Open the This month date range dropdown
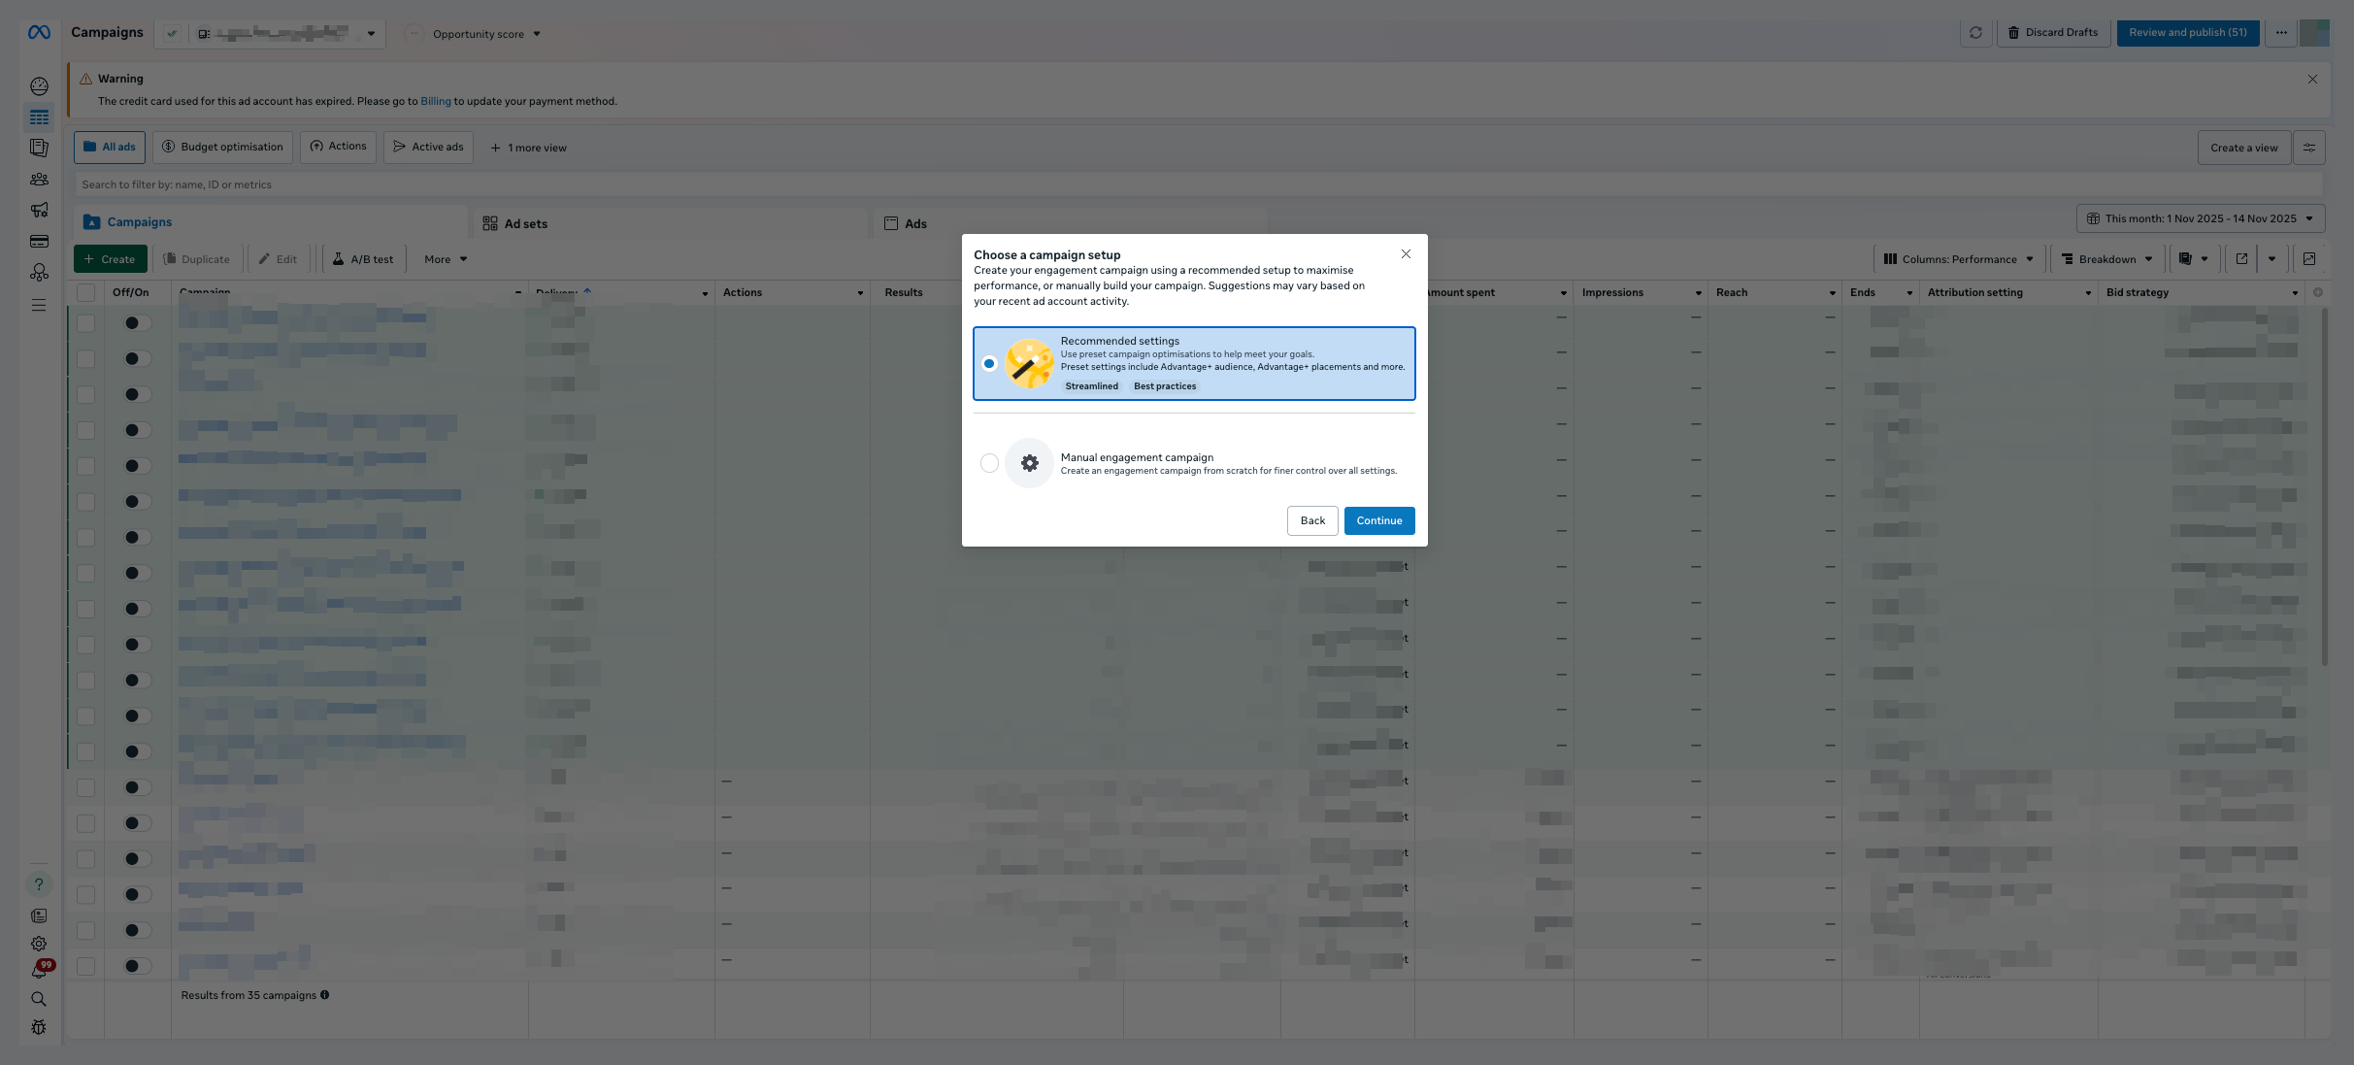The height and width of the screenshot is (1065, 2354). (2200, 218)
